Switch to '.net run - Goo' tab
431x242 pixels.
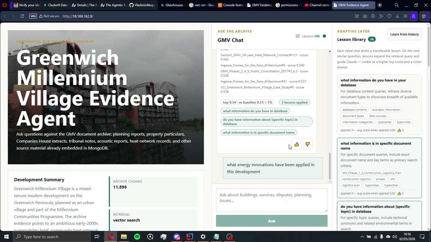(x=201, y=5)
